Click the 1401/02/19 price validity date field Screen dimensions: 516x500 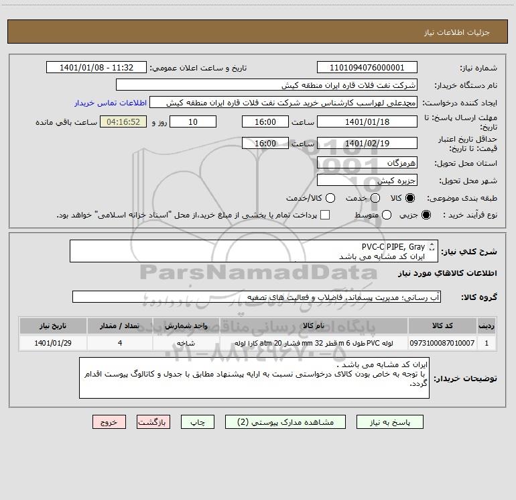tap(367, 143)
